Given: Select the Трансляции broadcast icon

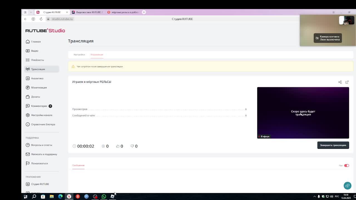Looking at the screenshot, I should (28, 69).
